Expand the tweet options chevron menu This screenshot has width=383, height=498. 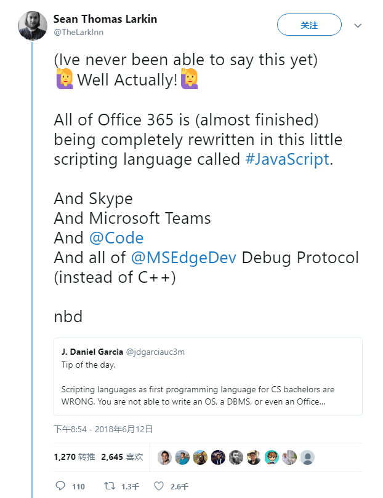(358, 26)
